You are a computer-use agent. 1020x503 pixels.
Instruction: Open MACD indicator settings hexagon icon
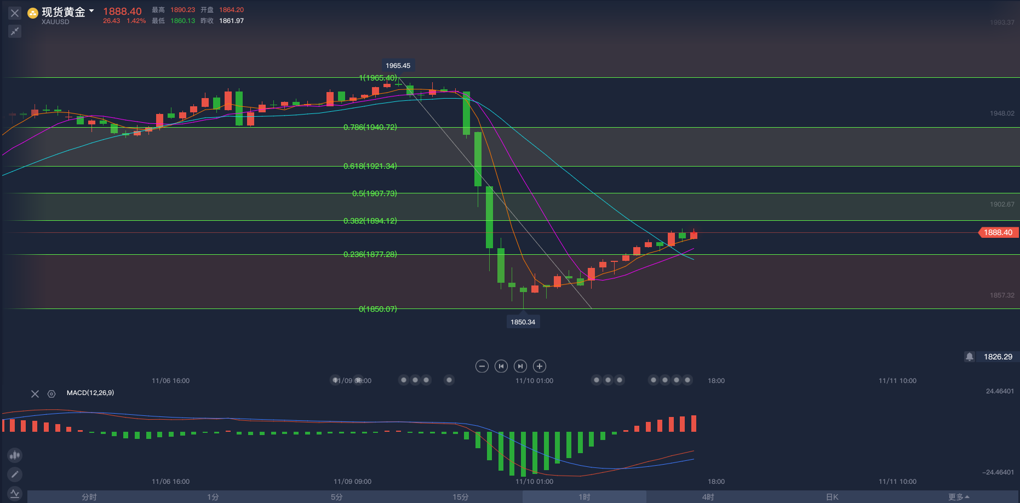pos(51,393)
